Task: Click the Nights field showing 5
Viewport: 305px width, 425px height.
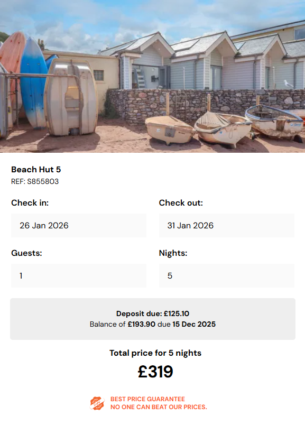Action: 227,275
